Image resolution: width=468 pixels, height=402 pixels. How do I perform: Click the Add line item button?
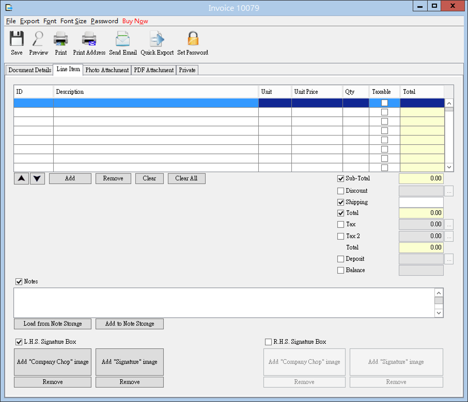pos(70,179)
